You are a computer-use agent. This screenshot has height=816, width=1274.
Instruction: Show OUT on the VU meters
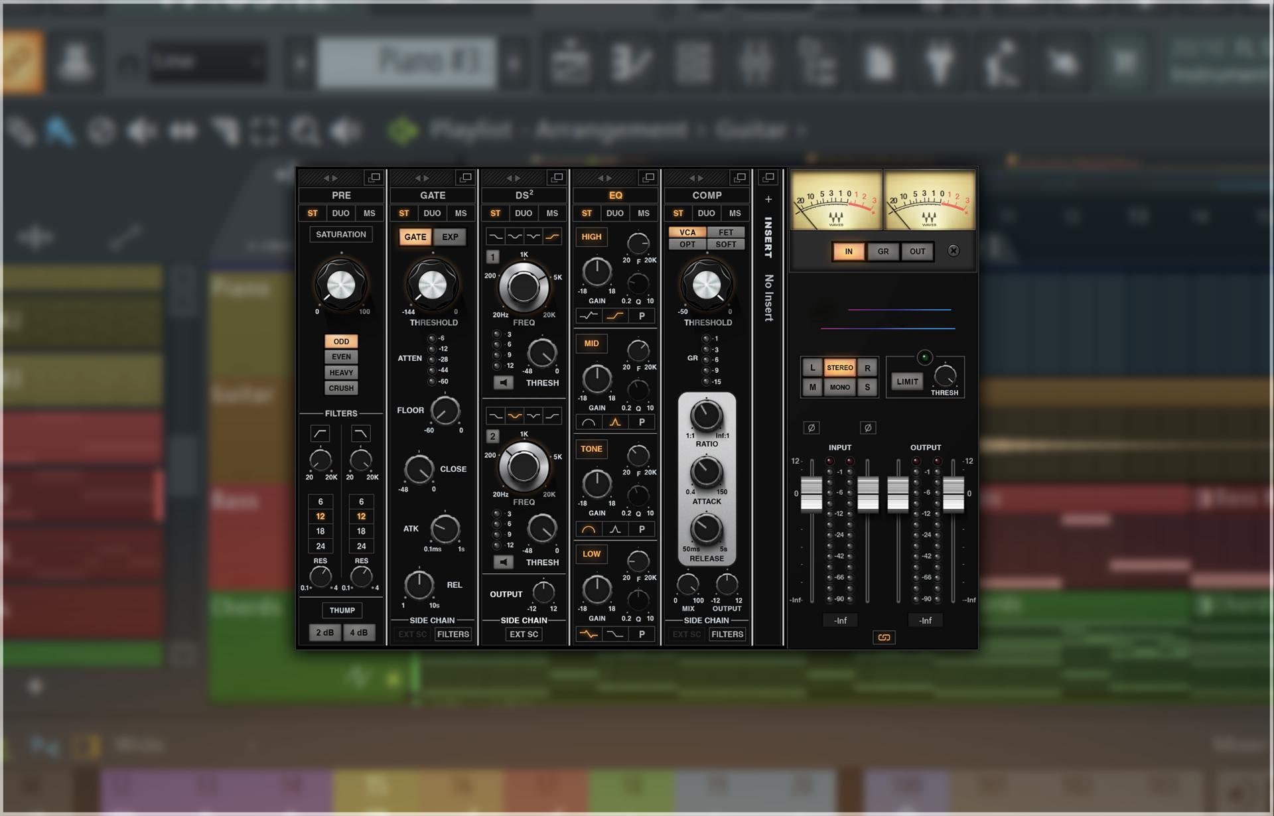pos(918,251)
